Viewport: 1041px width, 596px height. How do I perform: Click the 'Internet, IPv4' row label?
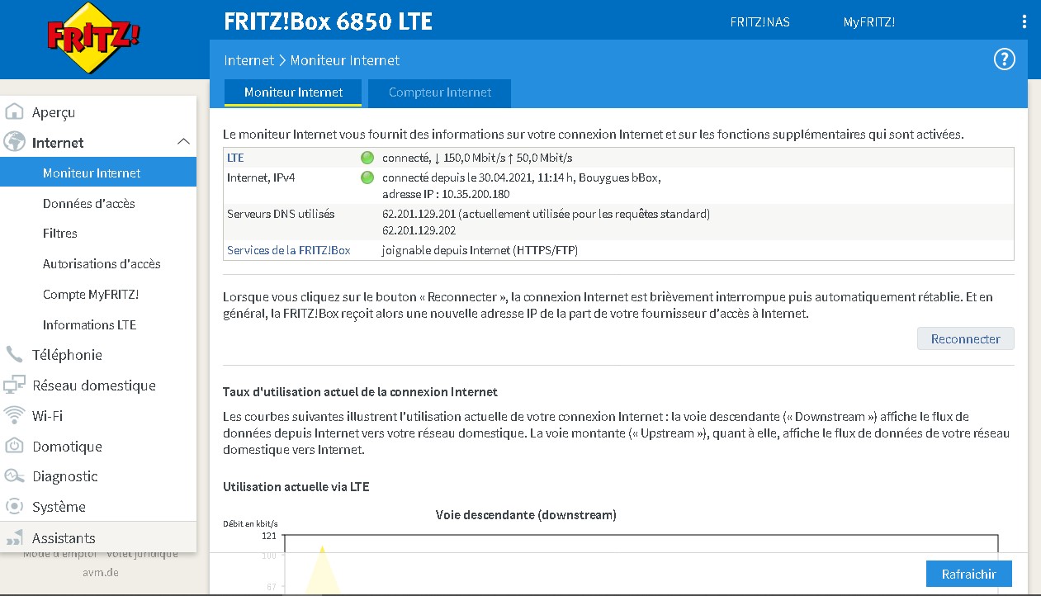pos(262,177)
